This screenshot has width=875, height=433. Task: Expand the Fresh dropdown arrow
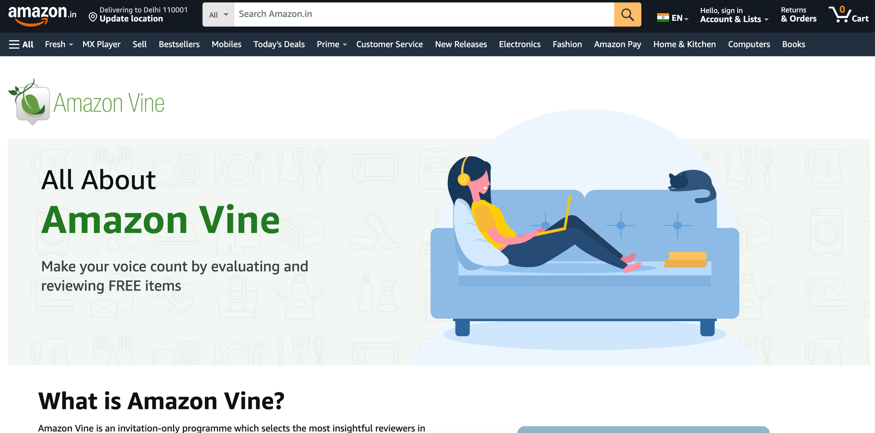click(x=71, y=45)
